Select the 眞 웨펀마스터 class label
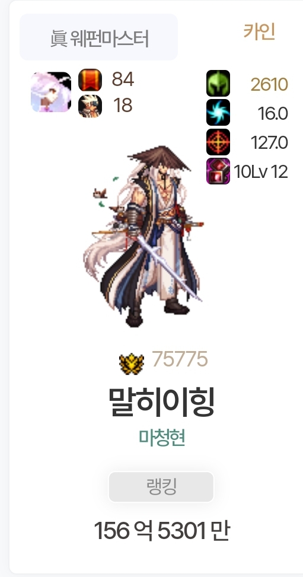 pos(98,37)
